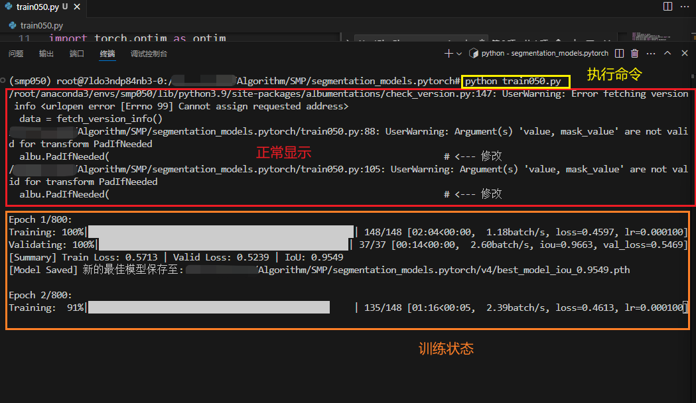
Task: Click the Training 100% progress bar
Action: (220, 232)
